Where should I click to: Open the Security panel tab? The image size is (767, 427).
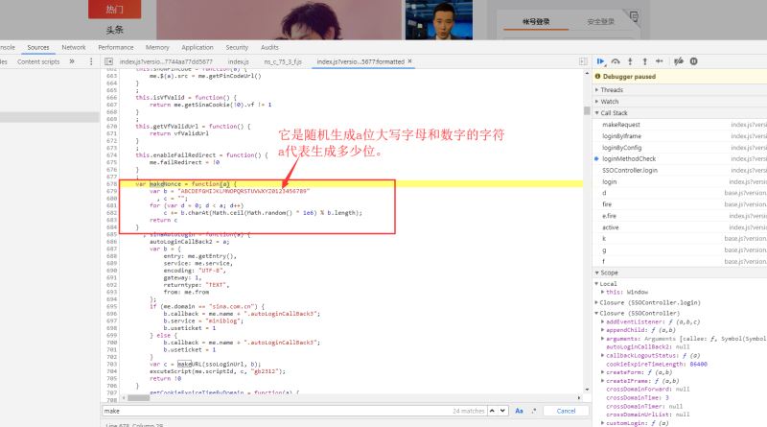(237, 48)
